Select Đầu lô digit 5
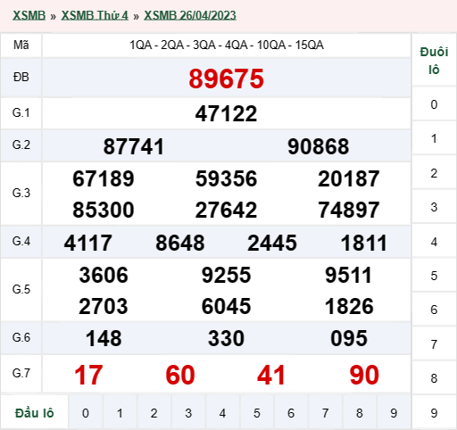 click(257, 412)
